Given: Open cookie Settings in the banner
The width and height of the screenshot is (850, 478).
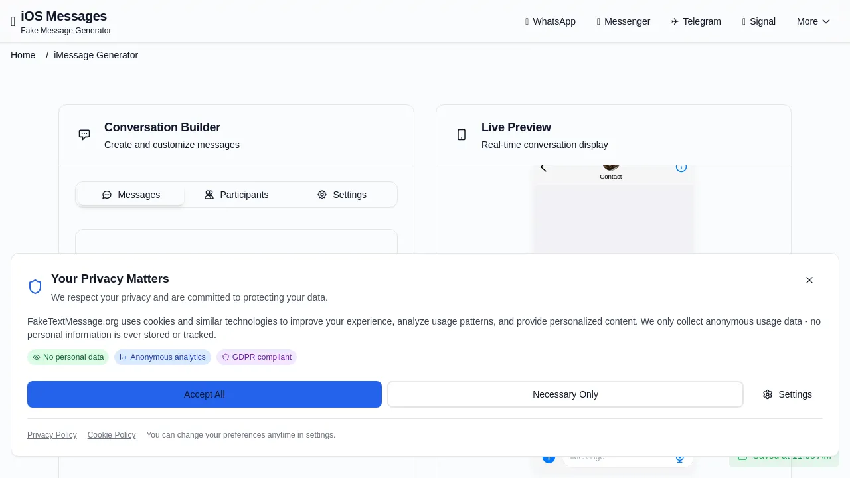Looking at the screenshot, I should [788, 394].
